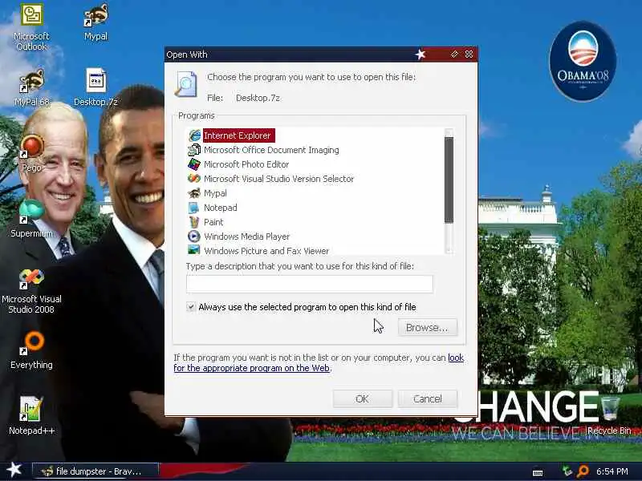Click the Mypal raccoon icon in list
The image size is (642, 481).
point(194,192)
